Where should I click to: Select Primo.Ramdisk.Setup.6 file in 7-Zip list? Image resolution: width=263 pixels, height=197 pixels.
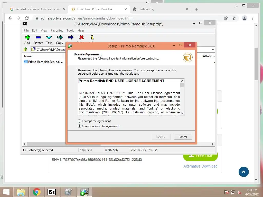pyautogui.click(x=43, y=62)
